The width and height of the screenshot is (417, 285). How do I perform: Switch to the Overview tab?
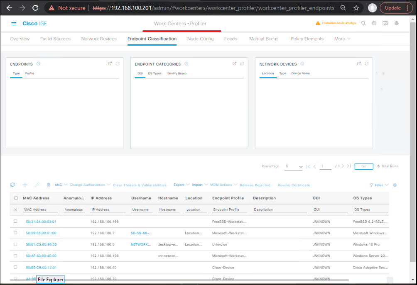click(20, 39)
